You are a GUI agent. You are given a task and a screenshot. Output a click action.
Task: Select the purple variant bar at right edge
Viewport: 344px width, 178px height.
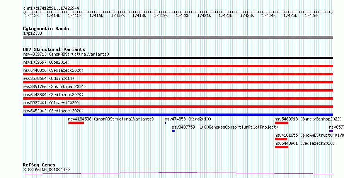pyautogui.click(x=331, y=131)
